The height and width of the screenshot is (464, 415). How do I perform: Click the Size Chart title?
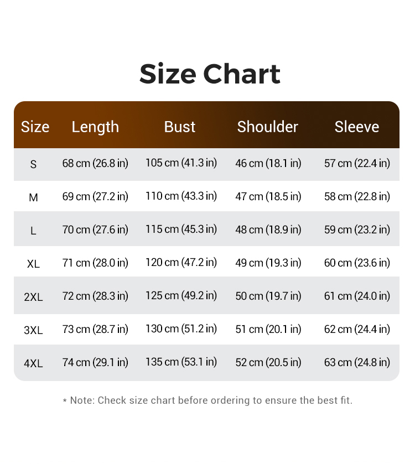210,74
